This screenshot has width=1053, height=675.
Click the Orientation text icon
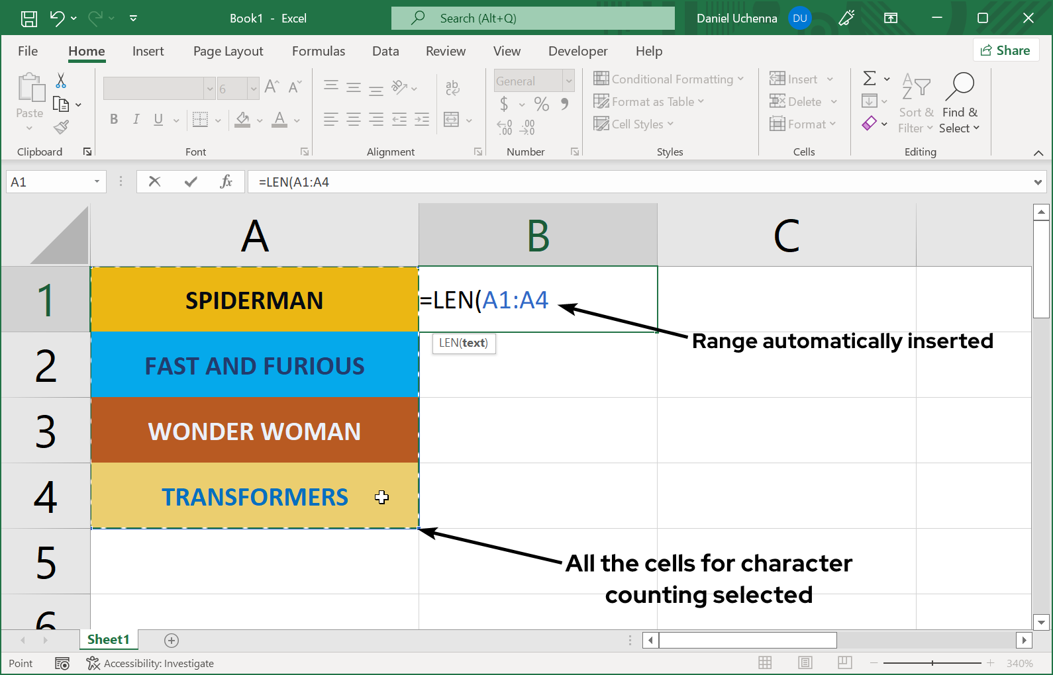pyautogui.click(x=399, y=87)
